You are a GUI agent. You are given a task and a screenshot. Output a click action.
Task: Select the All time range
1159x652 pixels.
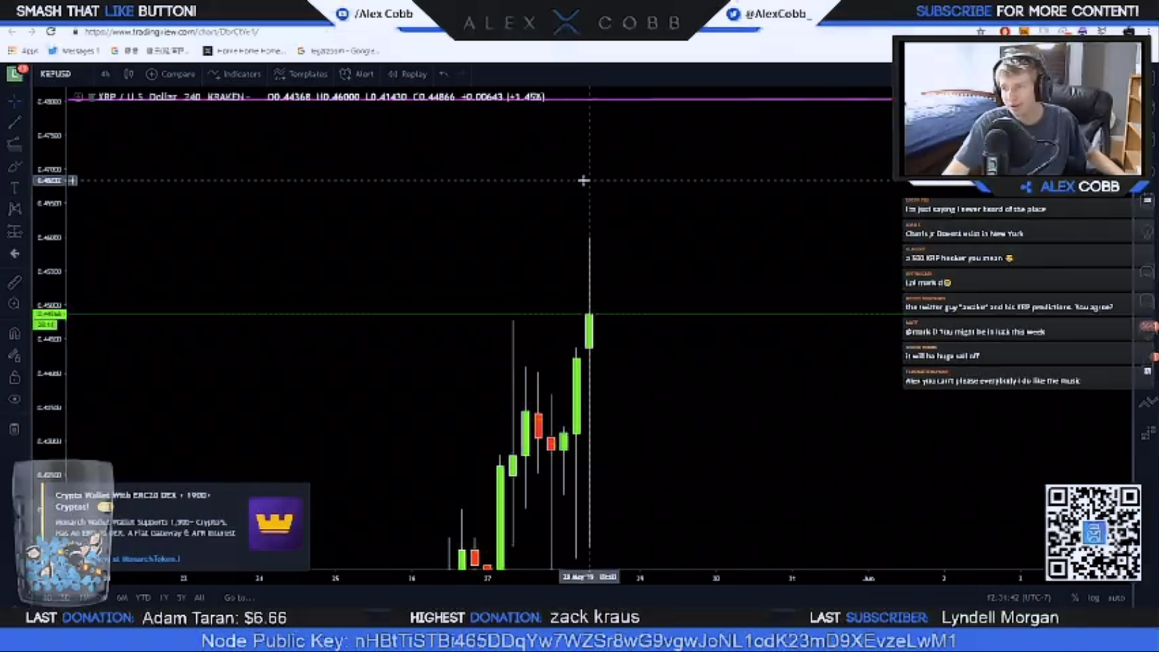pos(199,598)
